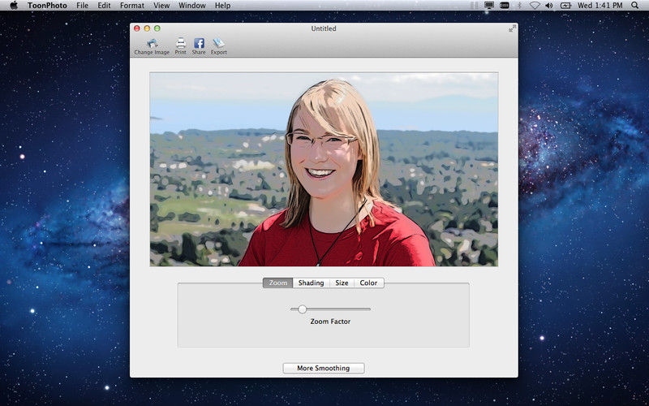
Task: Click the Wi-Fi status icon
Action: [x=535, y=6]
